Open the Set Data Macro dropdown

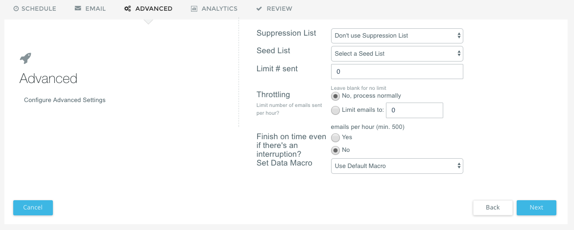397,166
